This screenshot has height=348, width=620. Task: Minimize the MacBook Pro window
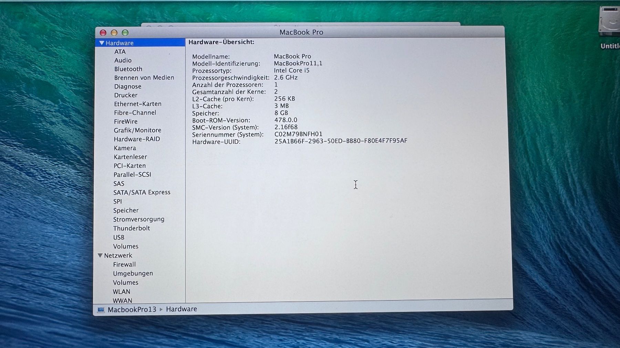(x=114, y=33)
